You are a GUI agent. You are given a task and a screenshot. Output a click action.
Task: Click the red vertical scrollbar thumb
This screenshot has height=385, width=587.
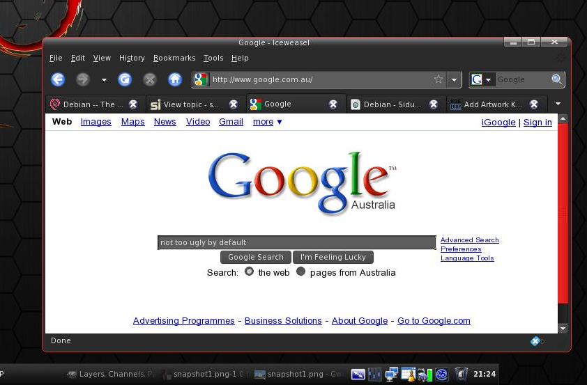pyautogui.click(x=563, y=213)
